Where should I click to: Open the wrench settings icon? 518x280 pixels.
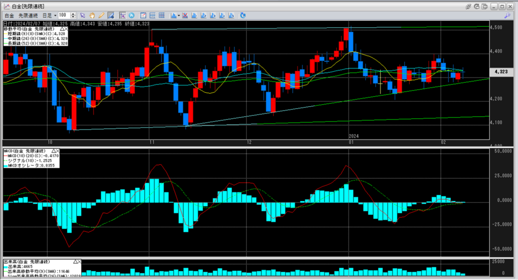pos(507,16)
